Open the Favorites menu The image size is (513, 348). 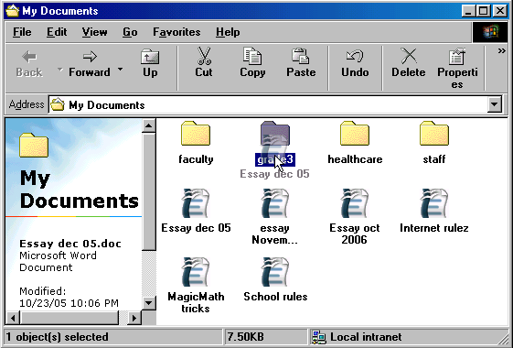point(176,32)
